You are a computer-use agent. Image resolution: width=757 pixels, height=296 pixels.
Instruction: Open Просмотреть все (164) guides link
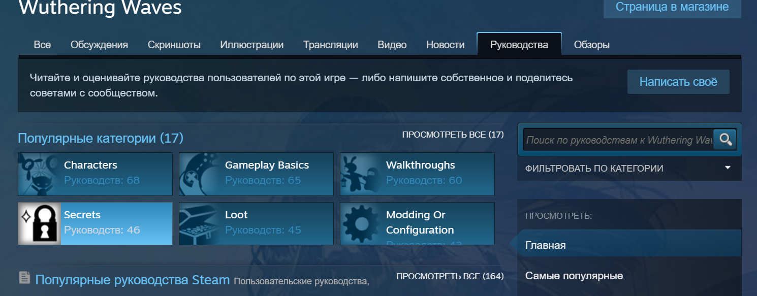(450, 276)
